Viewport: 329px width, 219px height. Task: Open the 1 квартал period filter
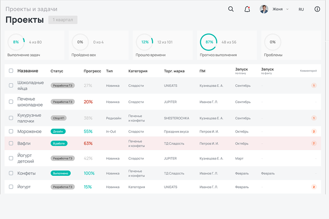click(x=63, y=20)
